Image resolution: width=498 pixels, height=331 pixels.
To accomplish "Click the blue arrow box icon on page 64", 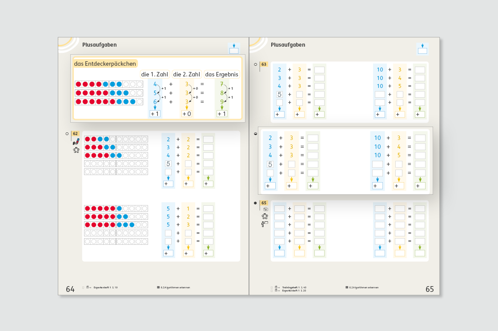I will (234, 49).
